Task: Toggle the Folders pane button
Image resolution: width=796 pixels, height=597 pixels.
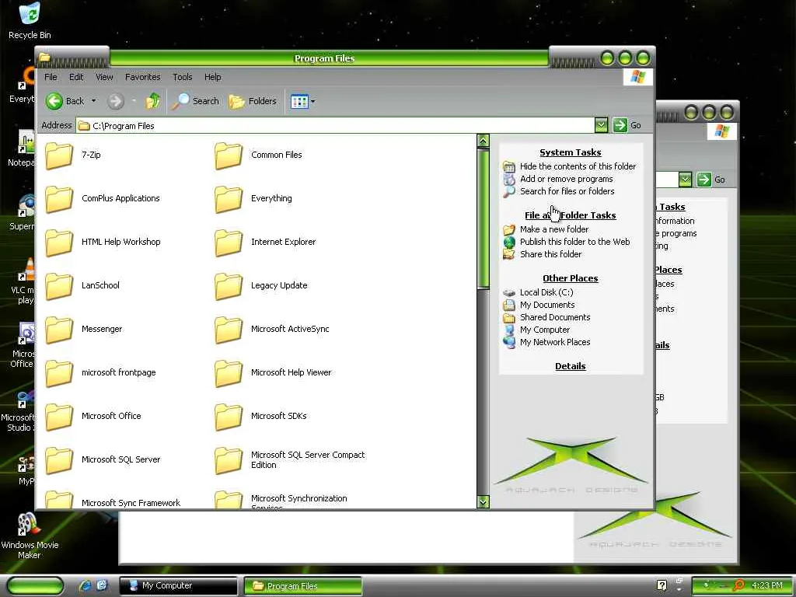Action: point(253,101)
